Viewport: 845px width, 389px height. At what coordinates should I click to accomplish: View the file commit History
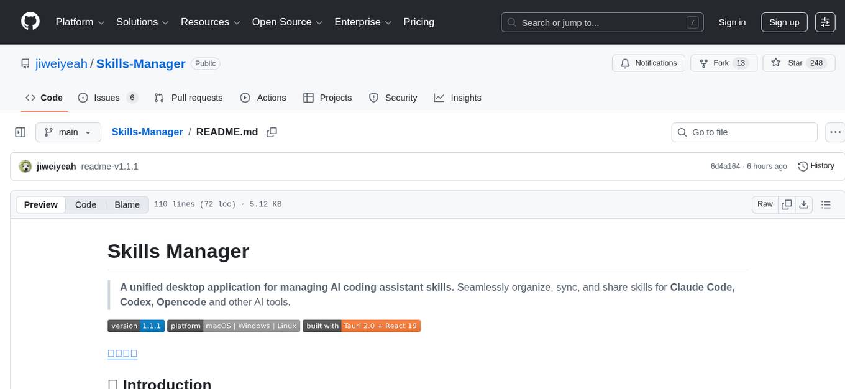[x=816, y=166]
